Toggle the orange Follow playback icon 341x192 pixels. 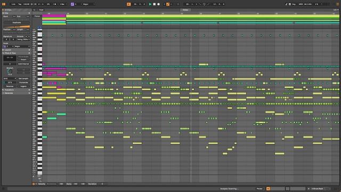point(129,4)
